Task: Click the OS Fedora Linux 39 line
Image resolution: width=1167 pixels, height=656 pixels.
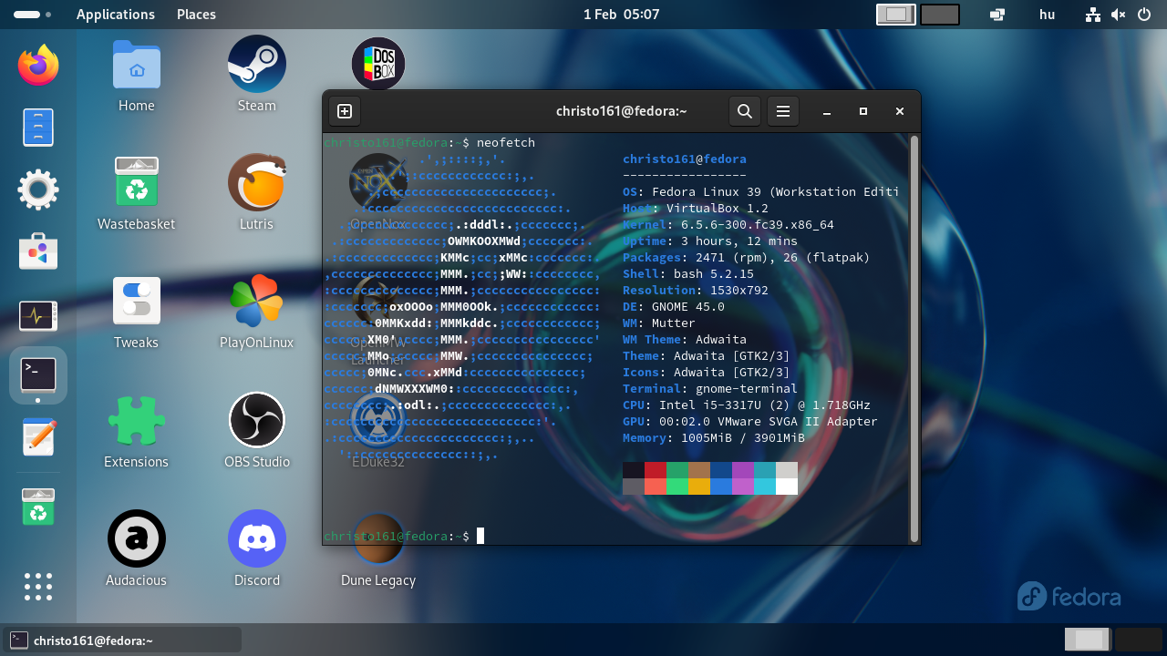Action: 761,192
